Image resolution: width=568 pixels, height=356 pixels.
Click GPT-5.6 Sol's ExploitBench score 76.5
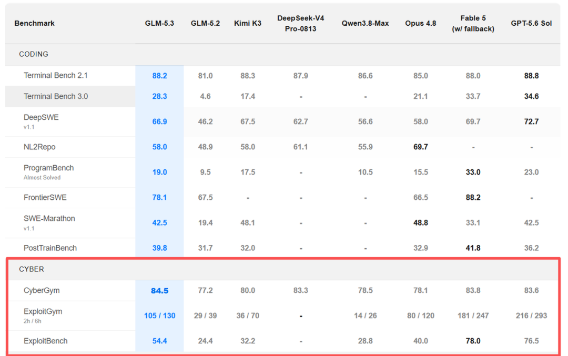(x=531, y=341)
